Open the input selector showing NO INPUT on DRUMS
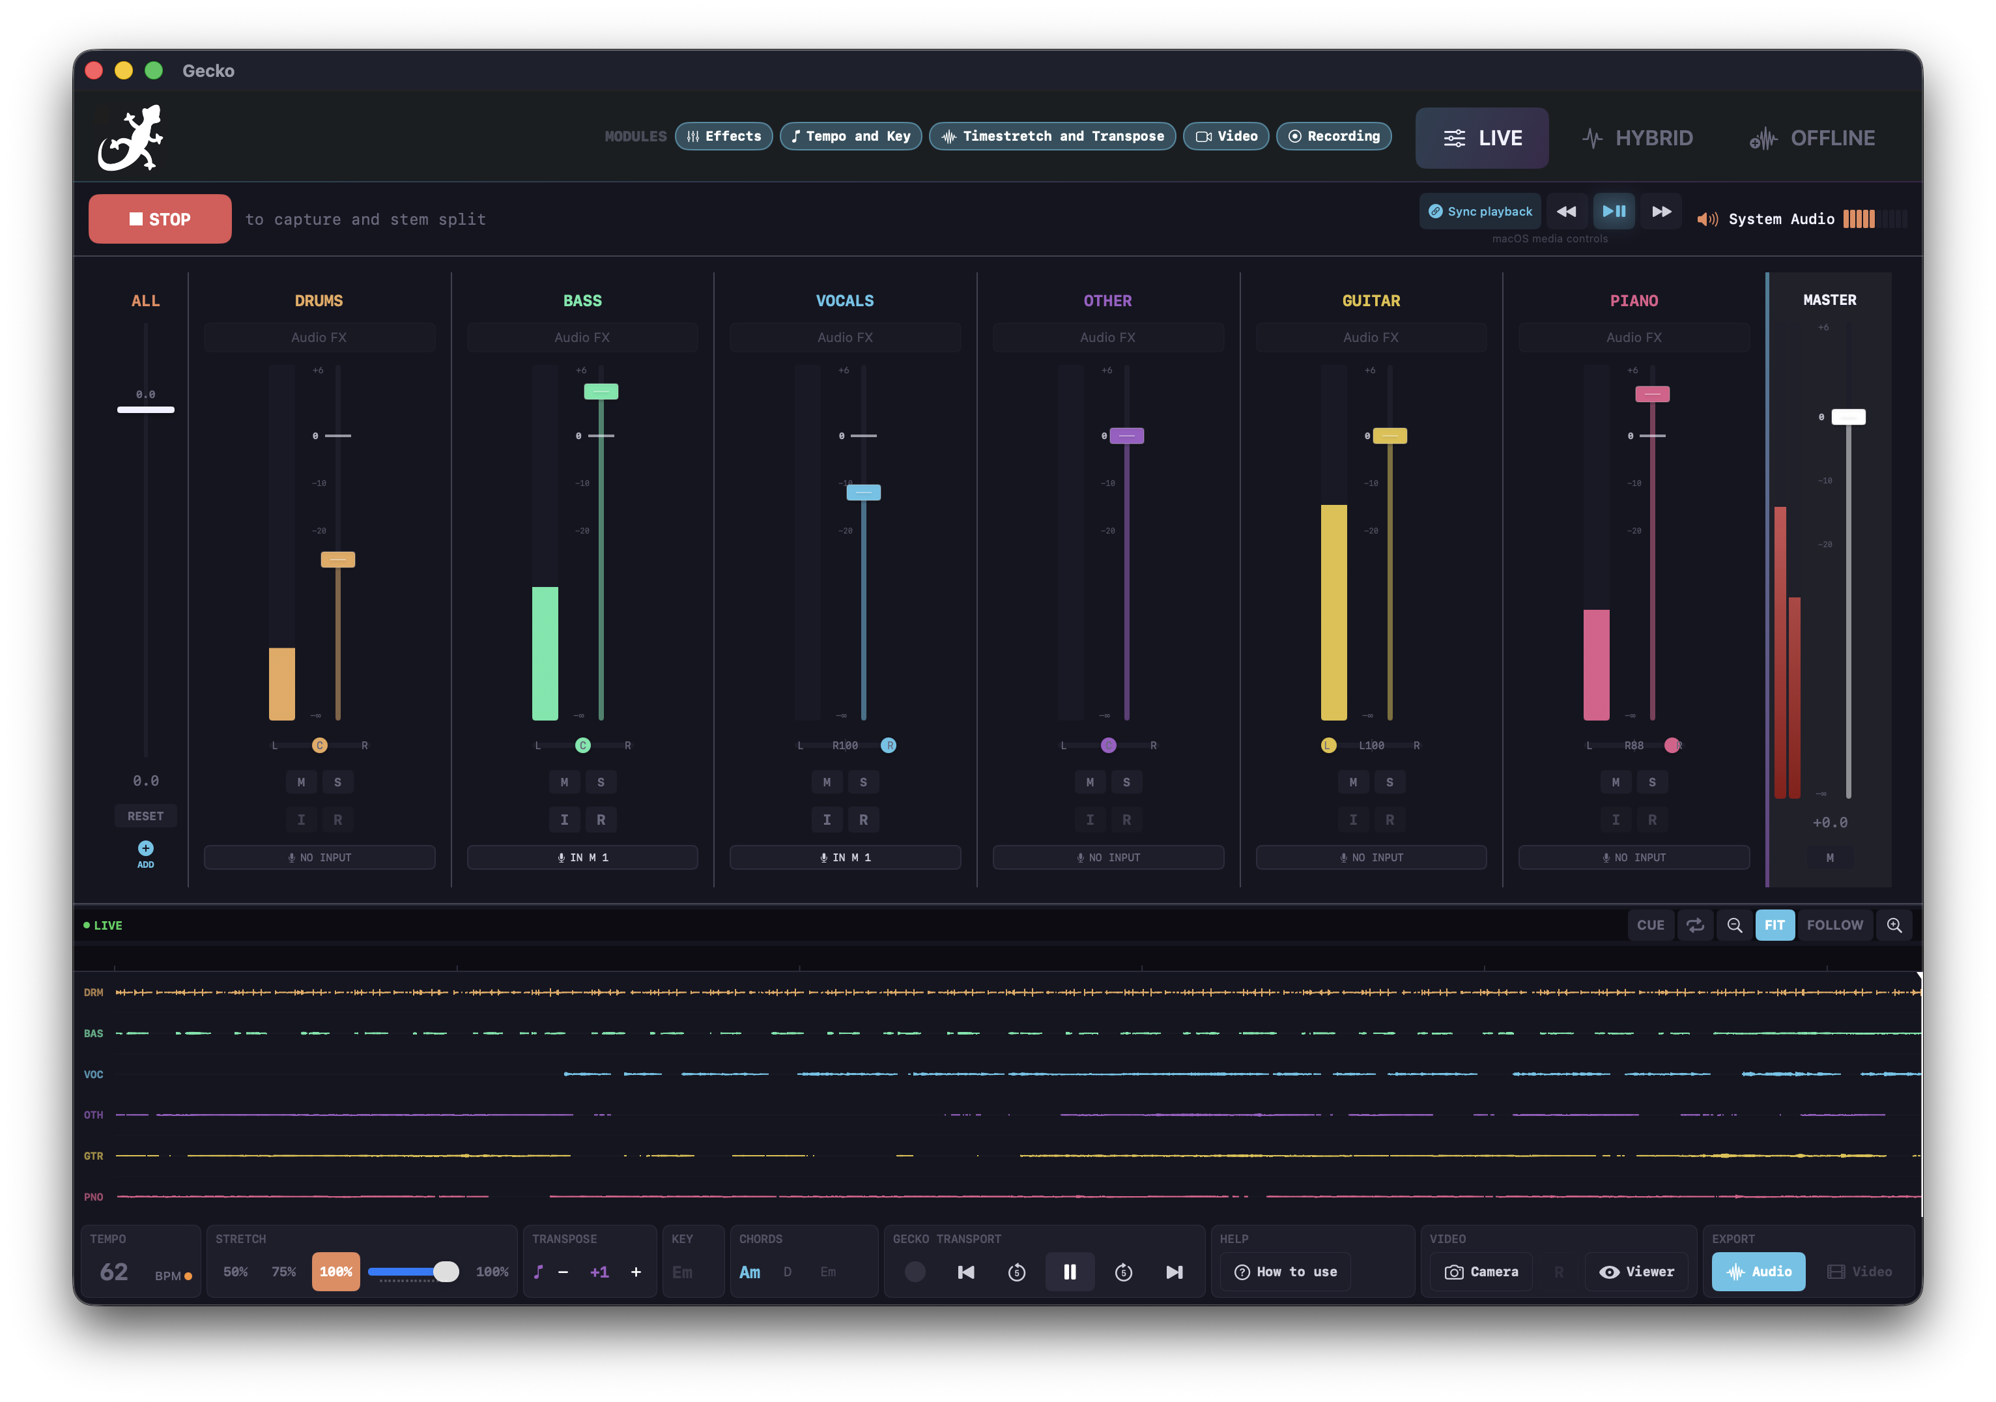This screenshot has height=1402, width=1996. tap(319, 857)
